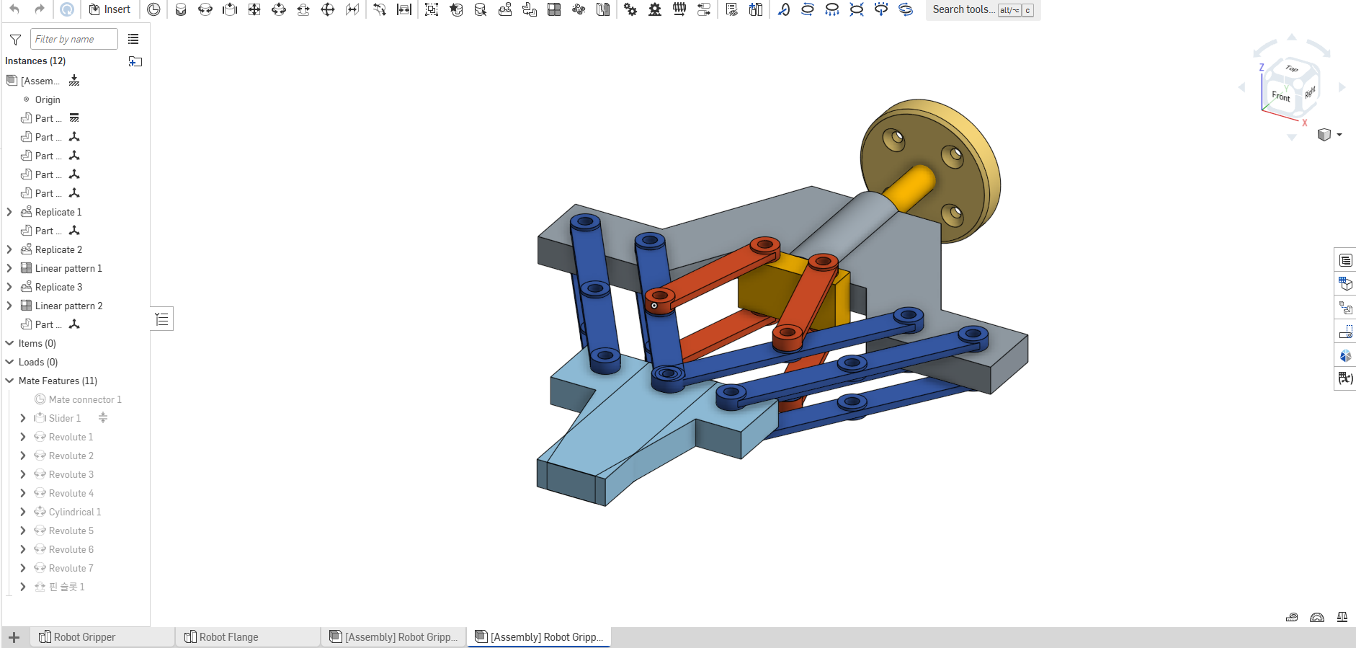The width and height of the screenshot is (1356, 648).
Task: Select the Ball mate tool
Action: [x=328, y=9]
